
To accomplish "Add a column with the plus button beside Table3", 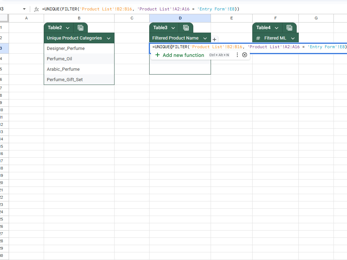I will click(x=214, y=40).
